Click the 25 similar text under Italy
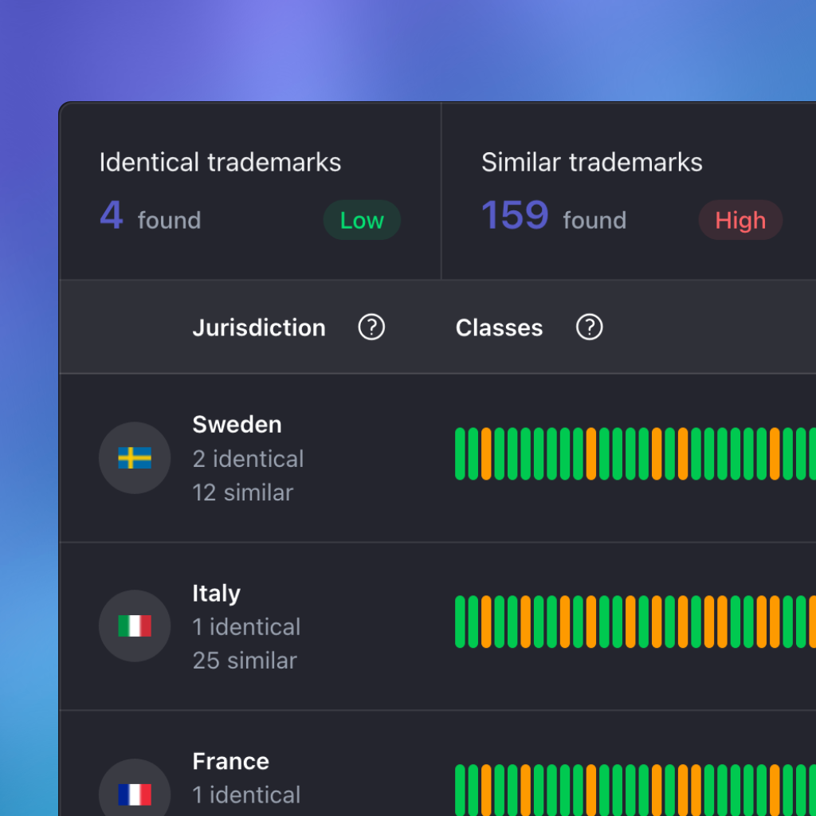 point(245,660)
